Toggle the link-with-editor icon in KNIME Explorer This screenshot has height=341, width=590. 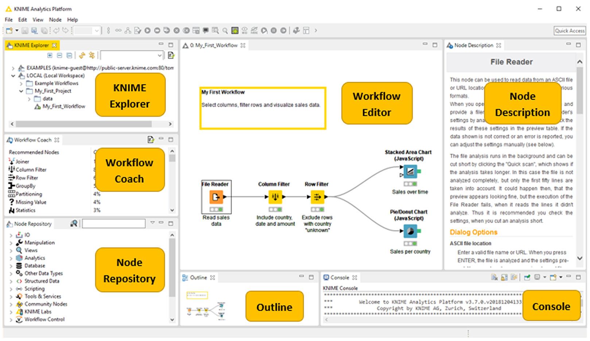tap(92, 55)
